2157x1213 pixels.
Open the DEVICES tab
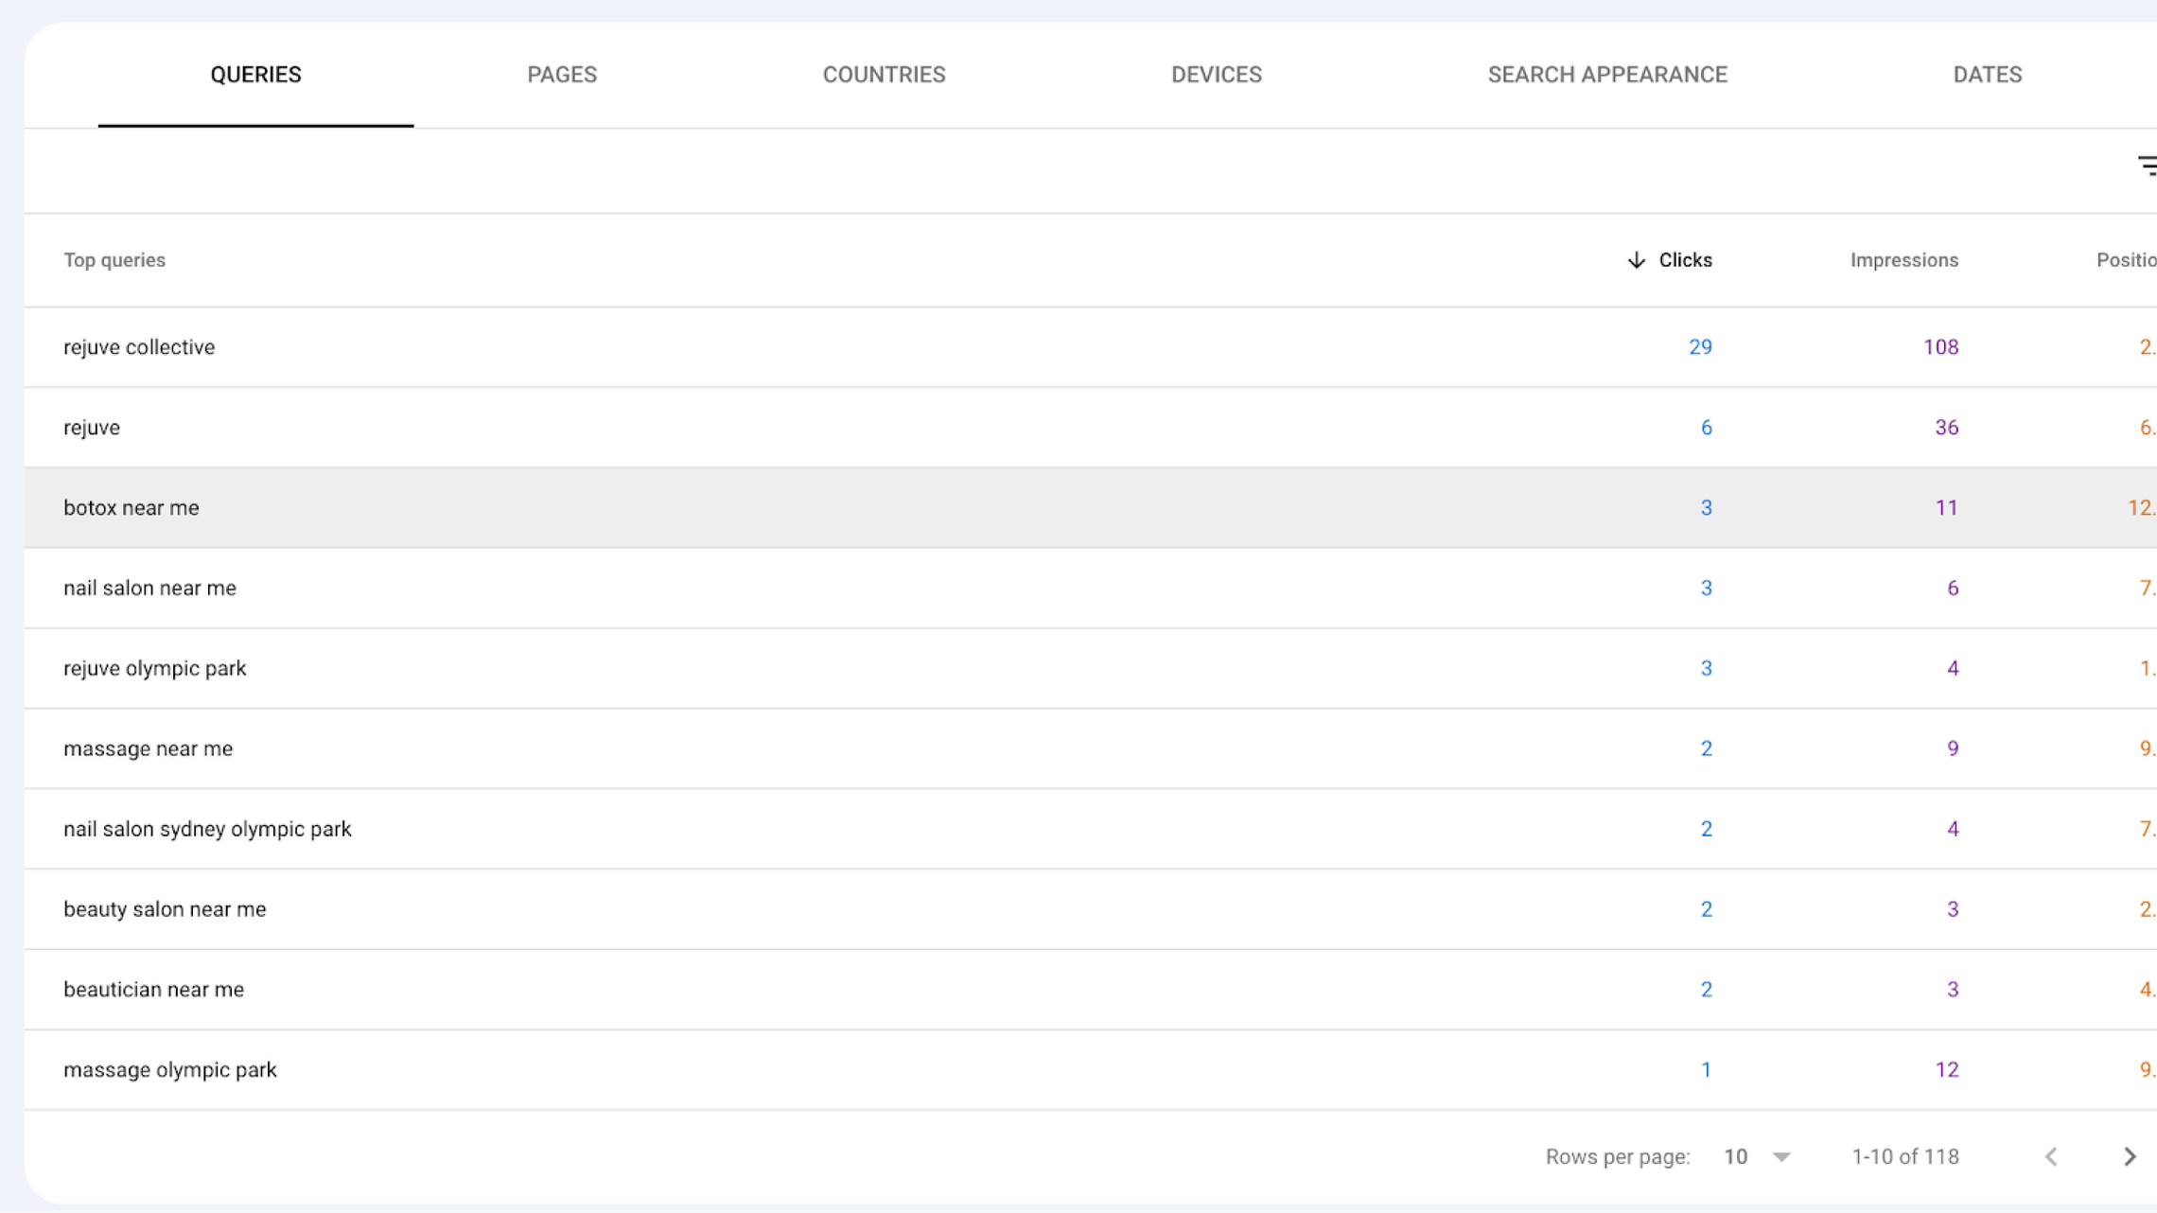[x=1217, y=74]
